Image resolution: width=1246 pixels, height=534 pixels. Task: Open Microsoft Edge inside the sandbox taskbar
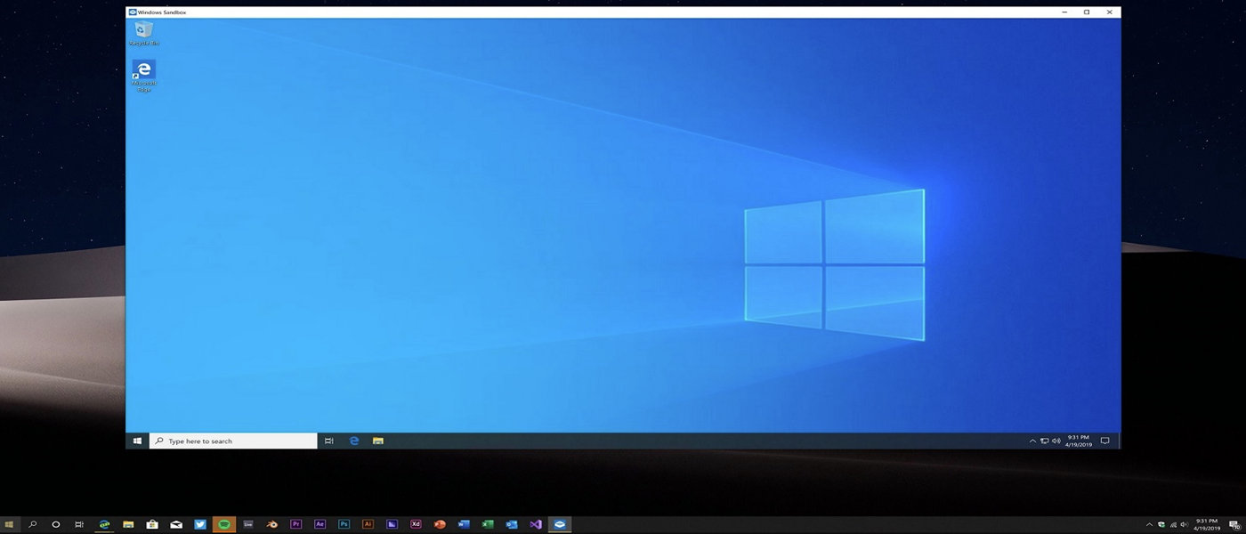coord(353,441)
